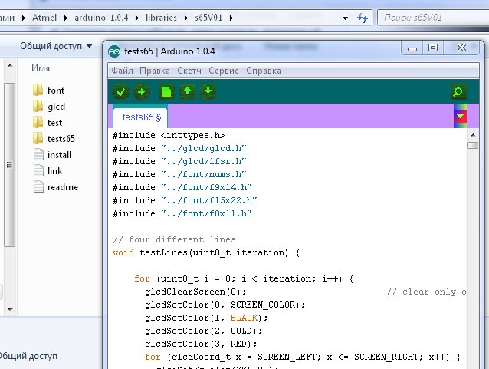
Task: Select the test folder in Explorer
Action: (x=48, y=123)
